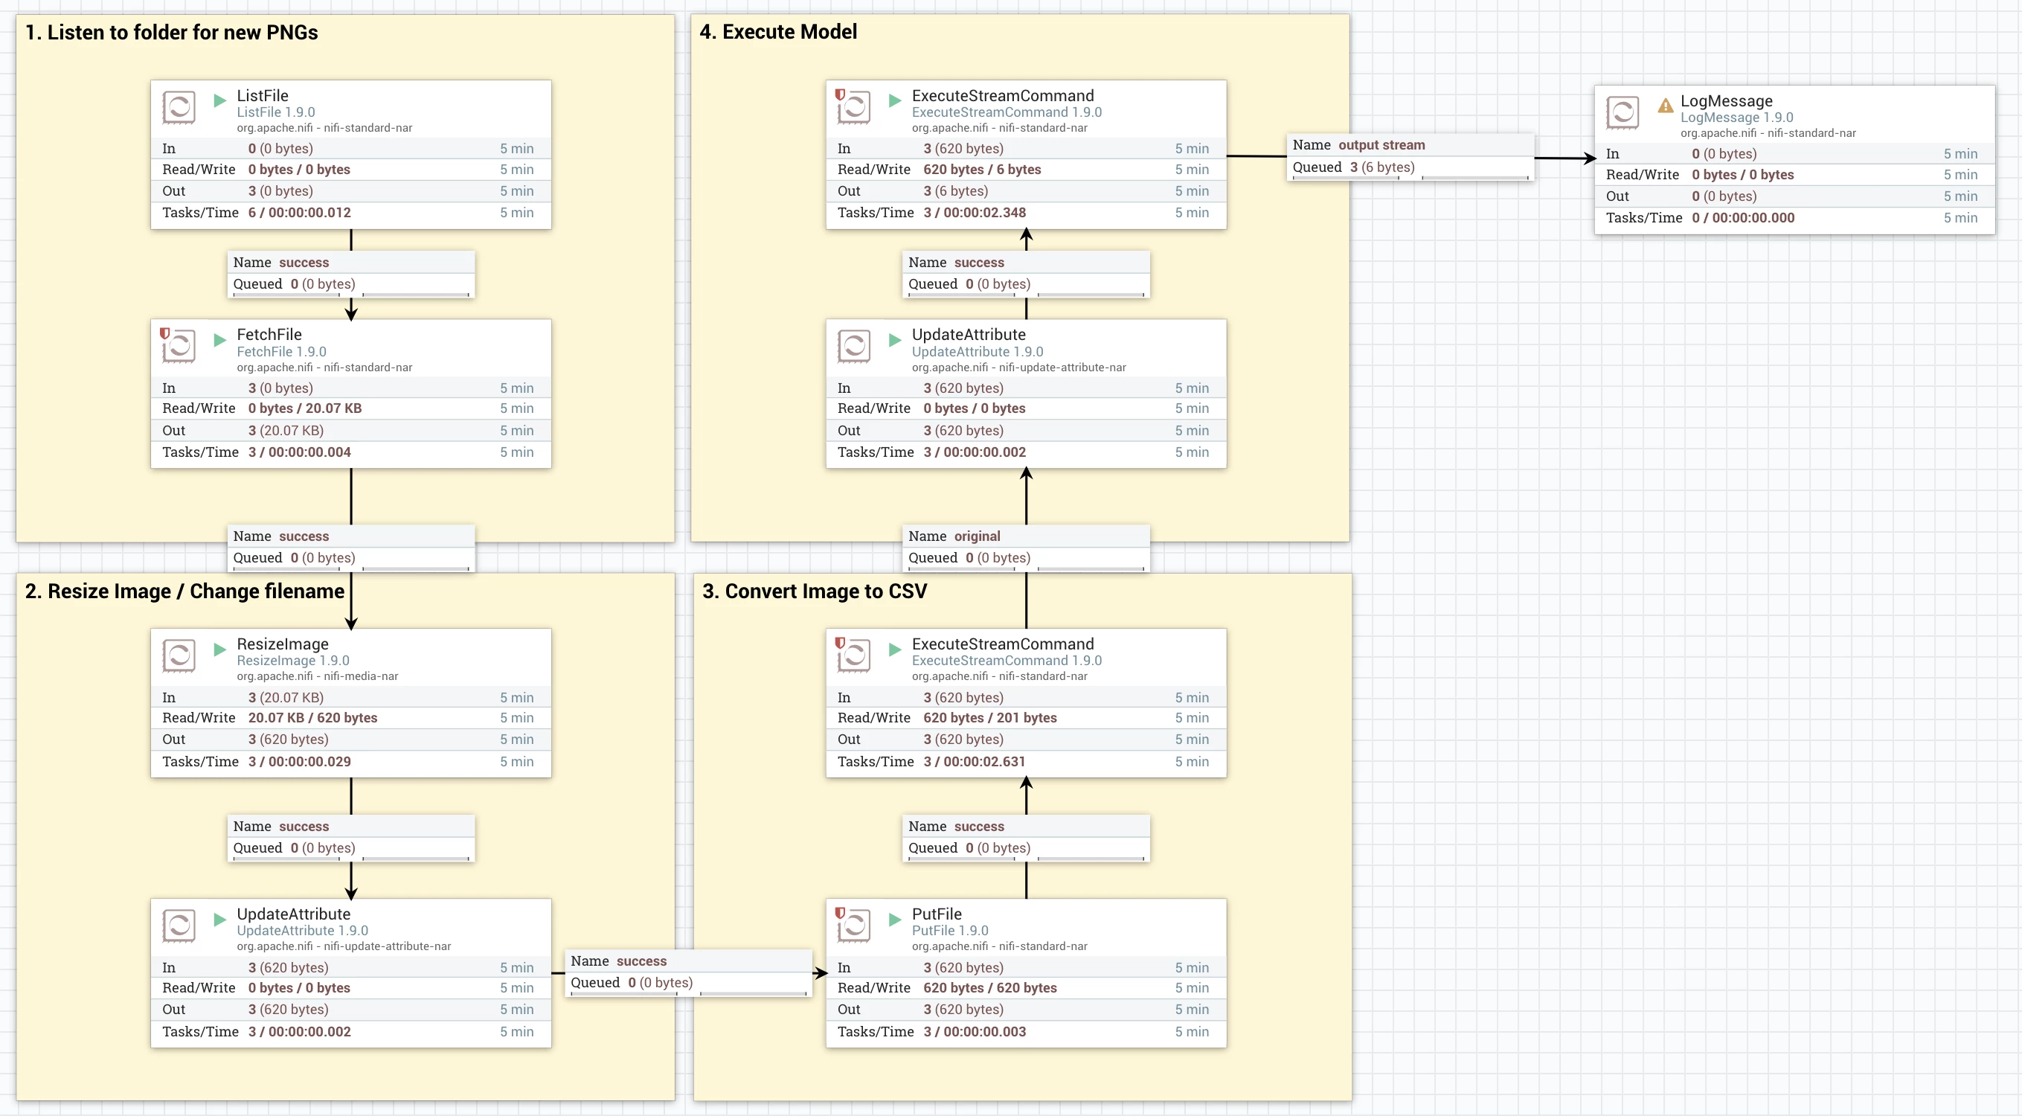Click the LogMessage processor icon
The width and height of the screenshot is (2022, 1116).
click(x=1622, y=112)
